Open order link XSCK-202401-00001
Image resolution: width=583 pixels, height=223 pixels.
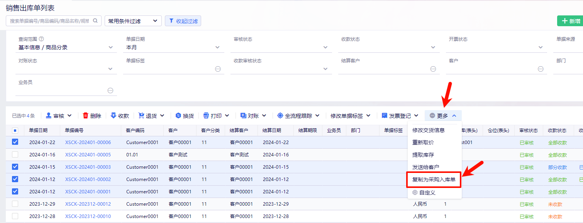tap(88, 192)
